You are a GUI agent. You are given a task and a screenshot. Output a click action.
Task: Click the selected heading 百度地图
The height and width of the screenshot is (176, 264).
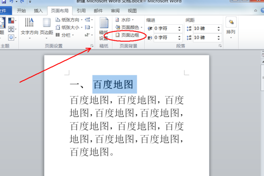114,84
